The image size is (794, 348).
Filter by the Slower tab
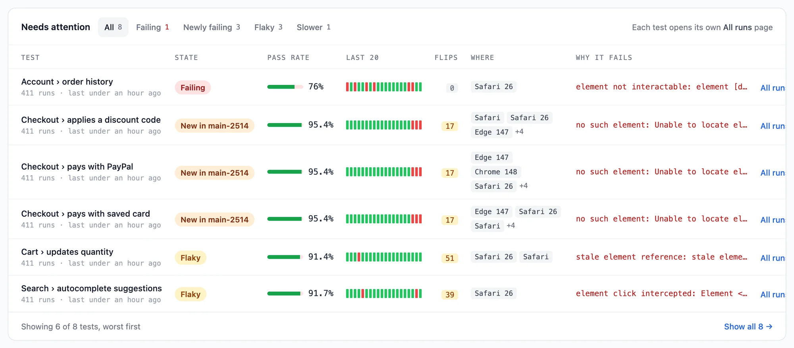click(314, 27)
